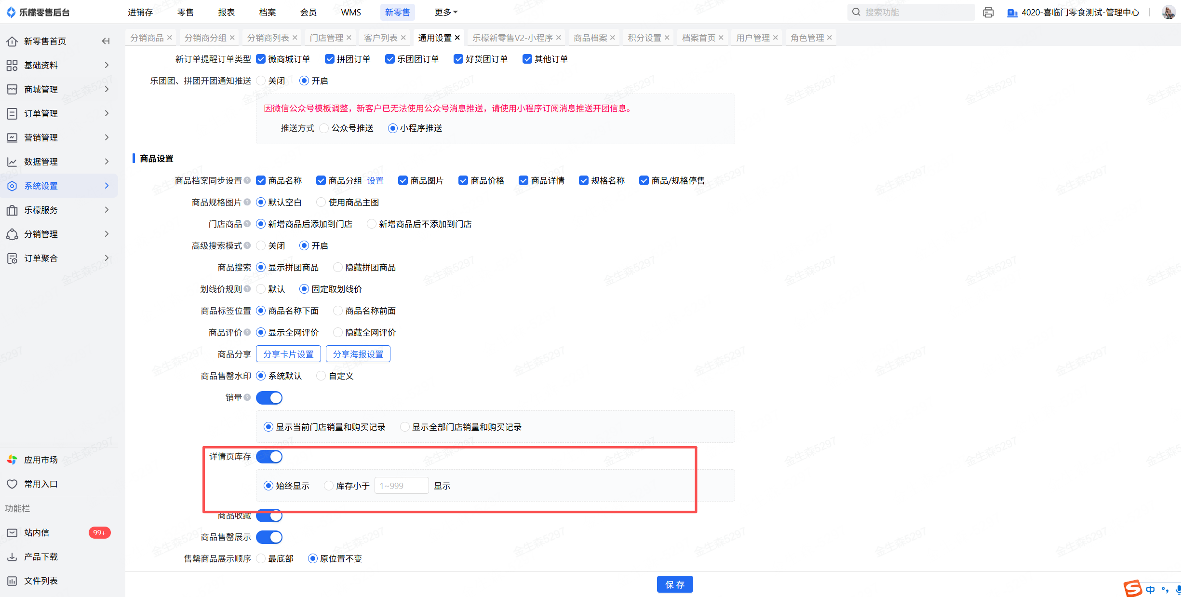Collapse the sidebar with the arrow icon

[106, 41]
